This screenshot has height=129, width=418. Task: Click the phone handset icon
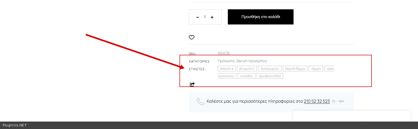coord(200,101)
